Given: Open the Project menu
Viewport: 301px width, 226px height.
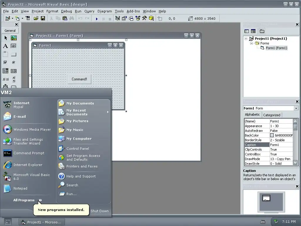Looking at the screenshot, I should coord(38,11).
